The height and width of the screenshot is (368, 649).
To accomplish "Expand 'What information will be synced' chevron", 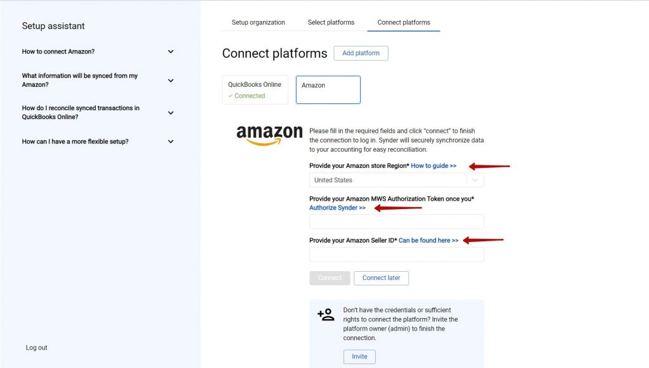I will (x=170, y=80).
